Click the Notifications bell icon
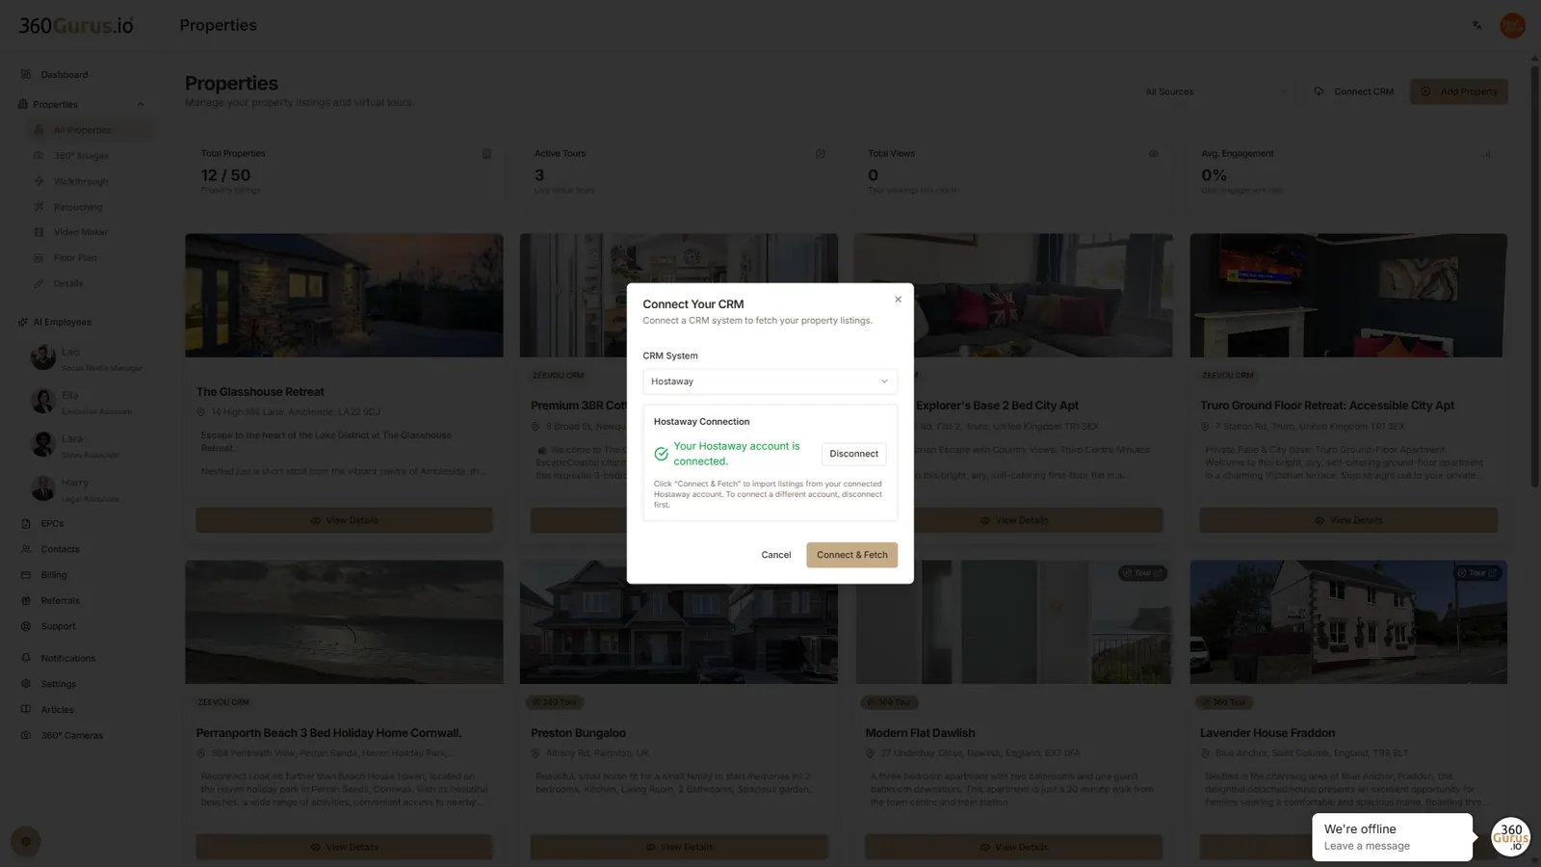This screenshot has height=867, width=1541. (x=26, y=658)
